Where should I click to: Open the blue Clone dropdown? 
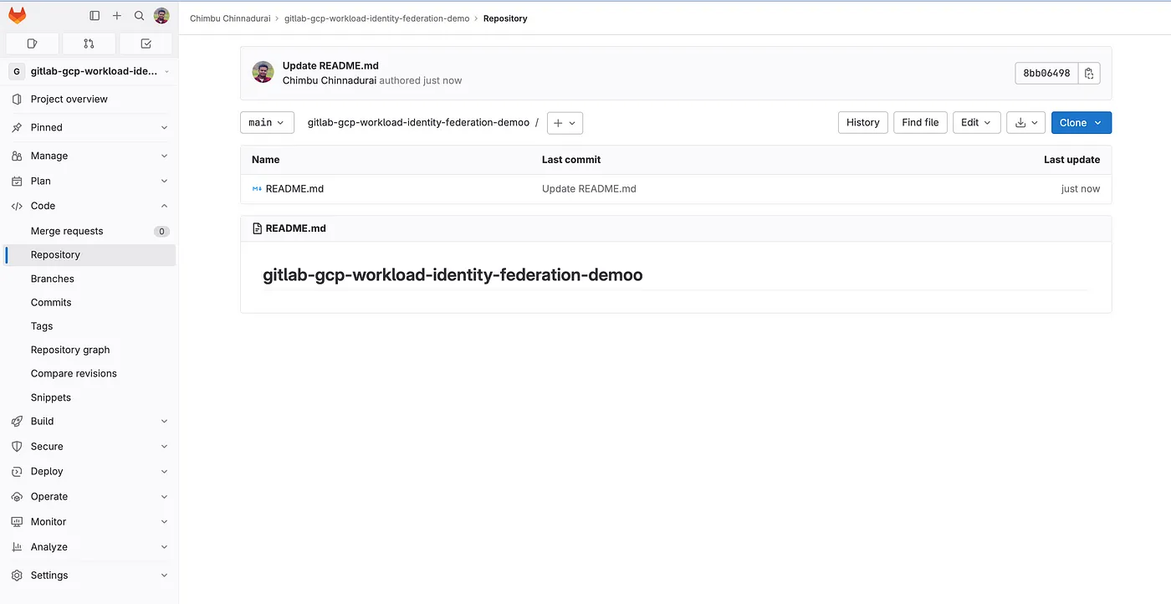point(1082,122)
